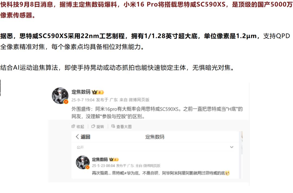Click the 查看大图 view large image icon
Viewport: 293px width, 193px height.
click(113, 126)
